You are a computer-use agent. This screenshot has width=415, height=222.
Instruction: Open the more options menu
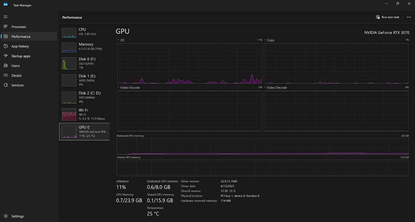[409, 17]
